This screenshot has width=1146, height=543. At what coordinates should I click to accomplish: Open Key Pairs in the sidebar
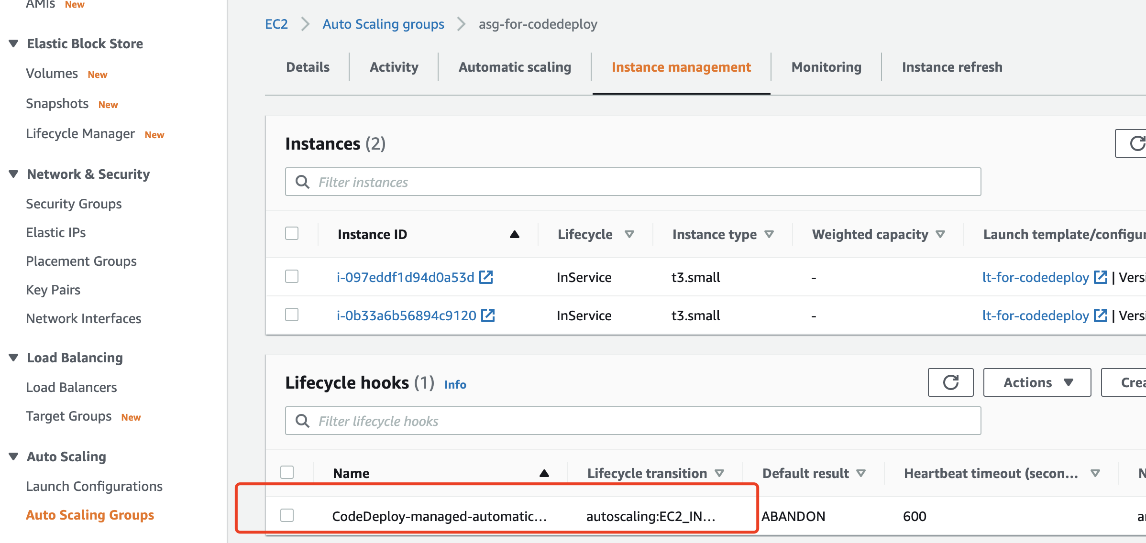click(53, 290)
